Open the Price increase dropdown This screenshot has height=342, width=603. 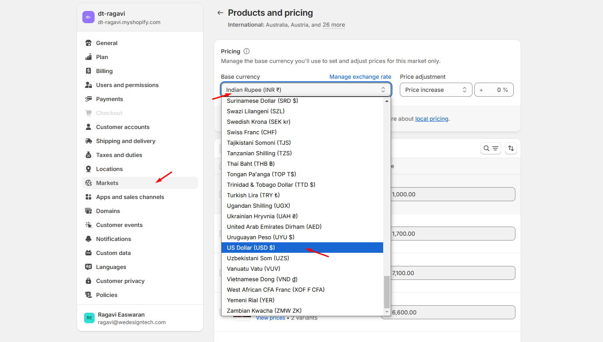tap(436, 90)
